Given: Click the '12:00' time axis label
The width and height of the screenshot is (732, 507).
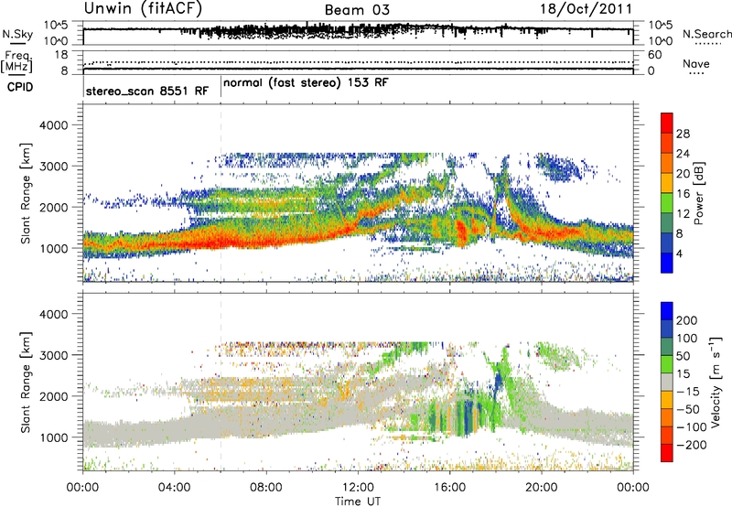Looking at the screenshot, I should 358,487.
